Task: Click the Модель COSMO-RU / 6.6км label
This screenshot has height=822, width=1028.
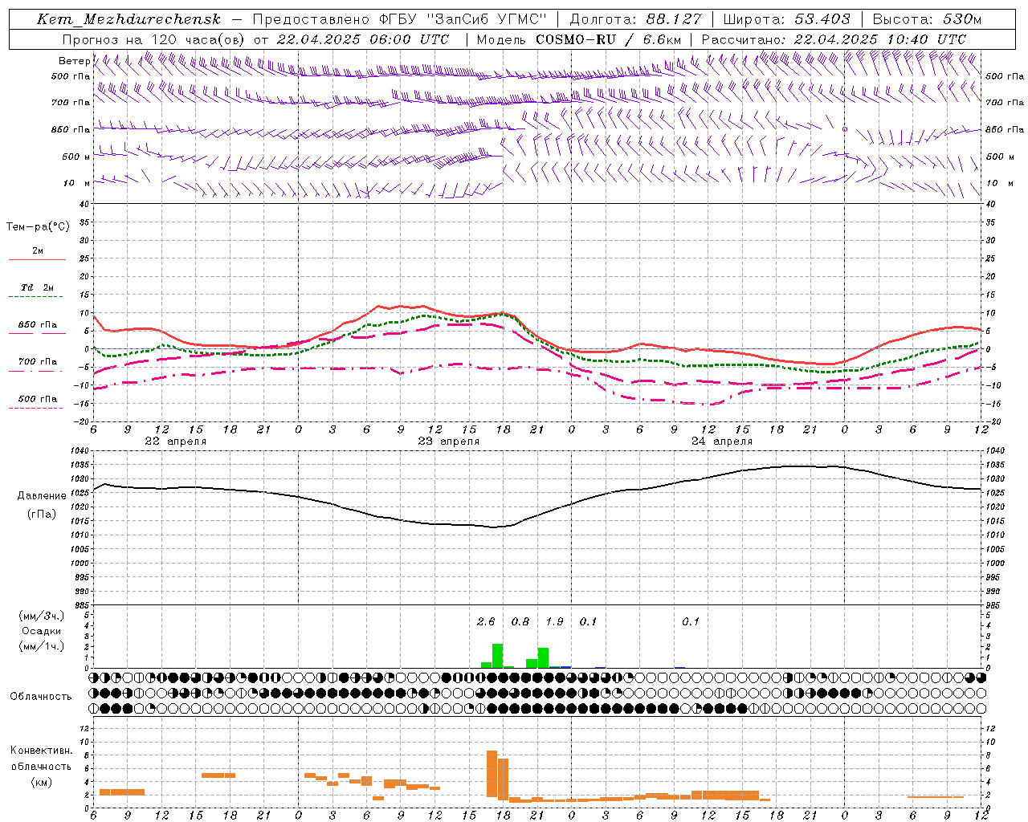Action: click(579, 39)
